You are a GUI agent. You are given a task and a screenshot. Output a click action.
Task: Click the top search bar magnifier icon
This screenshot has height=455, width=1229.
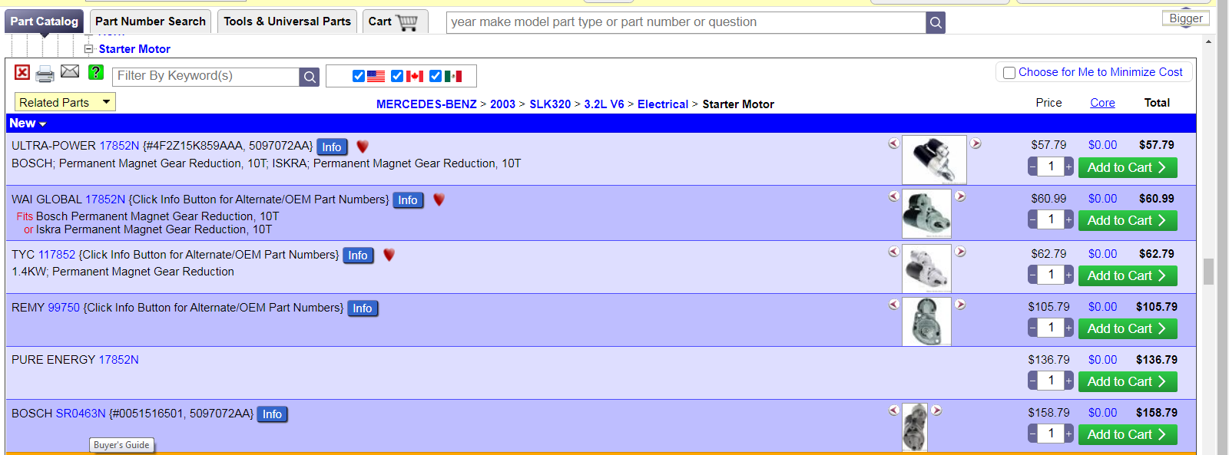[935, 23]
